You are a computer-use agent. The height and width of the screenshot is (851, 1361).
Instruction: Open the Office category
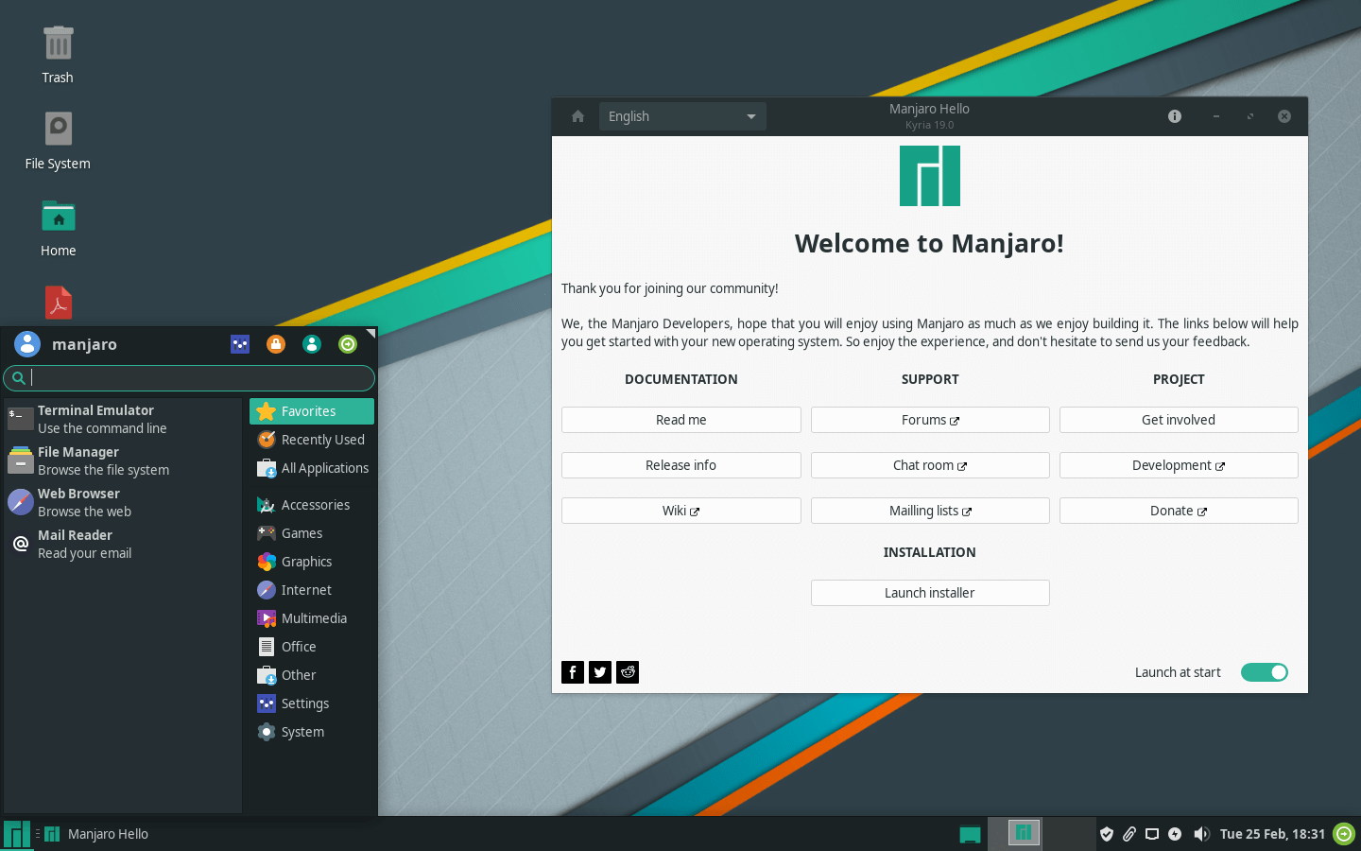(312, 647)
